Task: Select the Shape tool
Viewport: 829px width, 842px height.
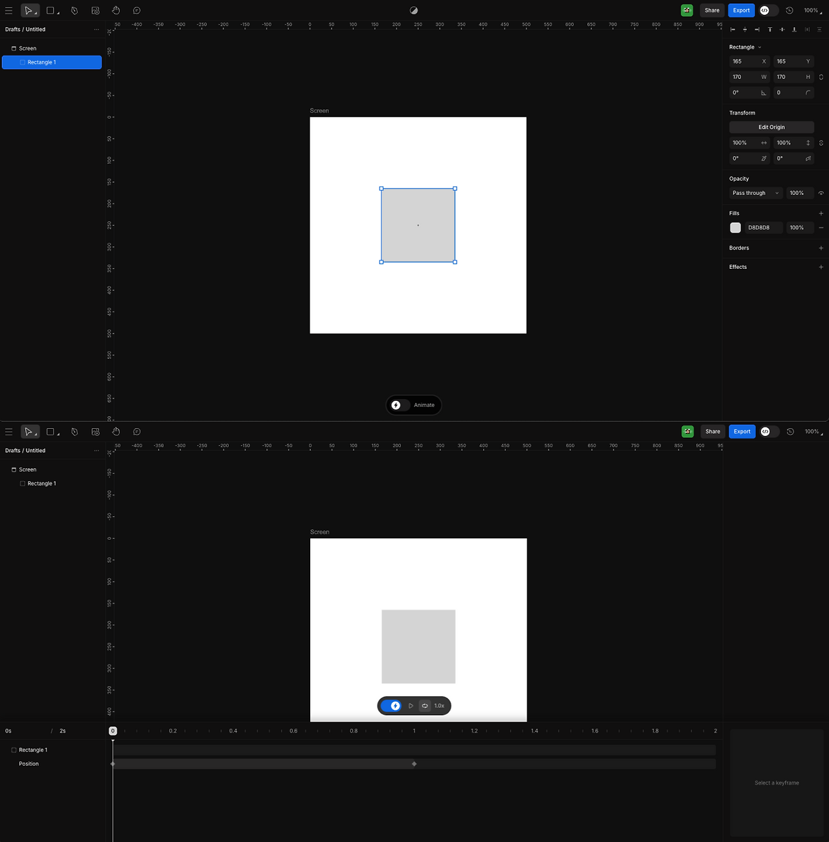Action: (x=51, y=10)
